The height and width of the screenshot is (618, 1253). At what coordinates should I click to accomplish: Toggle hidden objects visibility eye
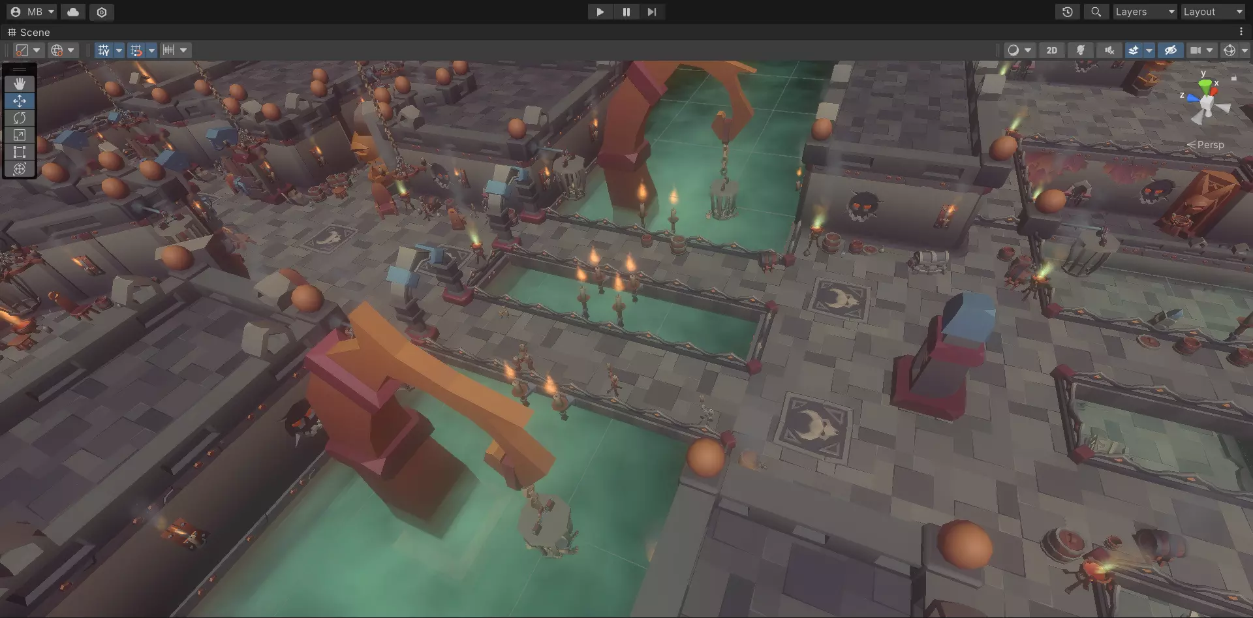(x=1171, y=50)
